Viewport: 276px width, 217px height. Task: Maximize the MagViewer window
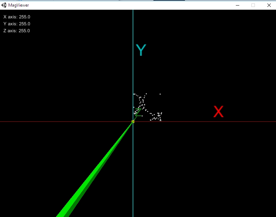coord(253,5)
